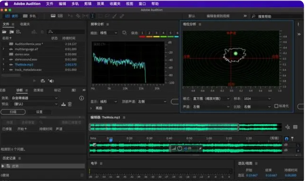Switch to the 收藏夹 tab
The width and height of the screenshot is (305, 181).
click(x=25, y=24)
